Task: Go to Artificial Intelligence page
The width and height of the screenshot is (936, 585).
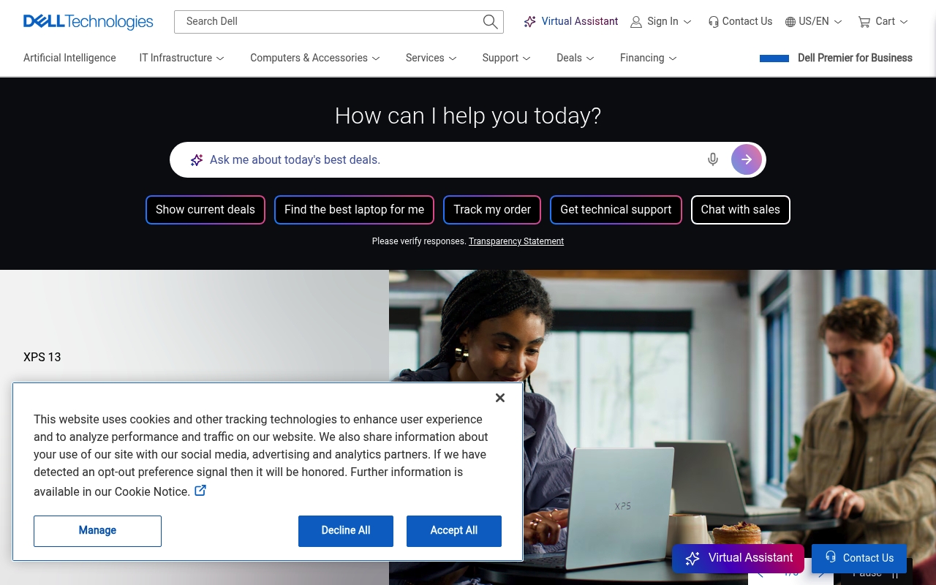Action: (x=69, y=58)
